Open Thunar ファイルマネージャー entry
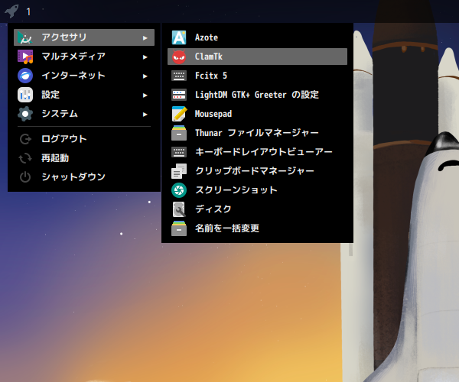Image resolution: width=459 pixels, height=382 pixels. point(257,133)
